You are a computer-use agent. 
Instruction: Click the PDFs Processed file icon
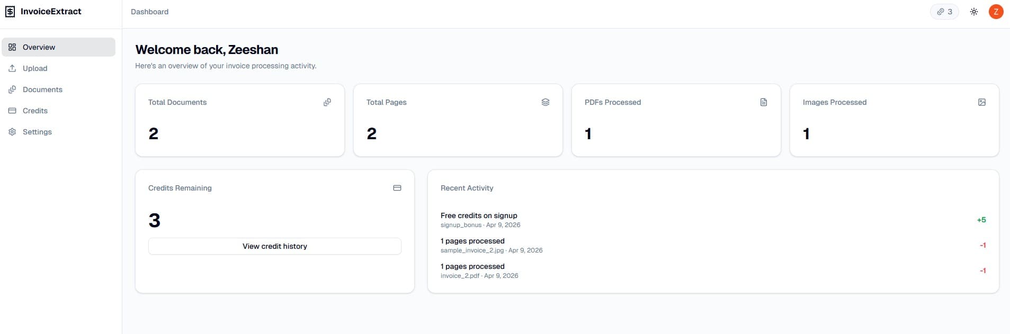pos(764,102)
